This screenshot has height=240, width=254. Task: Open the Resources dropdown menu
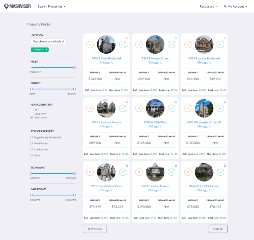(x=208, y=6)
